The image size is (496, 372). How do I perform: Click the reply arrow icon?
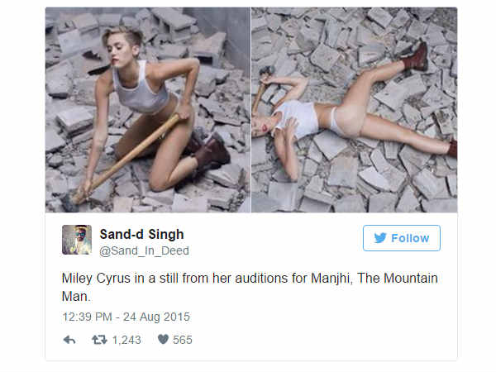click(x=69, y=340)
